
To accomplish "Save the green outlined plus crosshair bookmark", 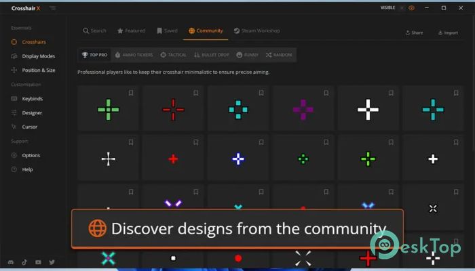I will tap(391, 142).
